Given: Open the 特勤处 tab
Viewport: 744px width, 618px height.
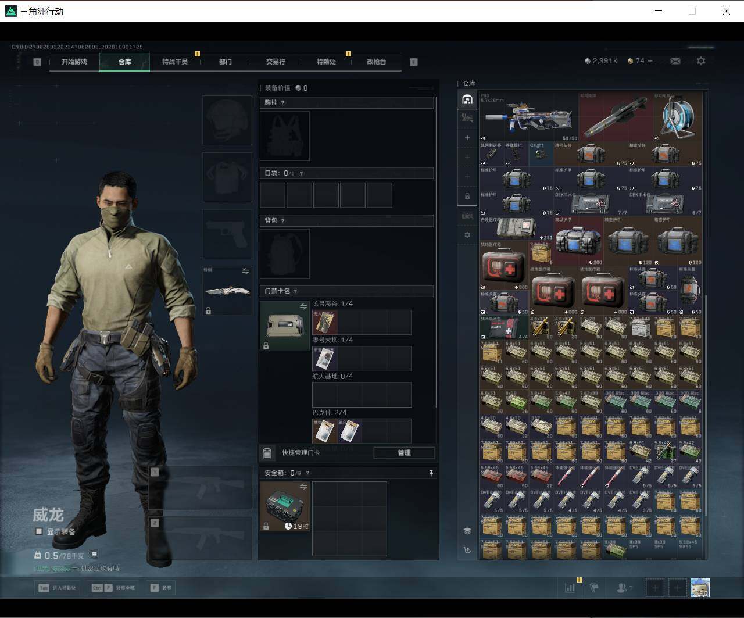Looking at the screenshot, I should (x=326, y=62).
